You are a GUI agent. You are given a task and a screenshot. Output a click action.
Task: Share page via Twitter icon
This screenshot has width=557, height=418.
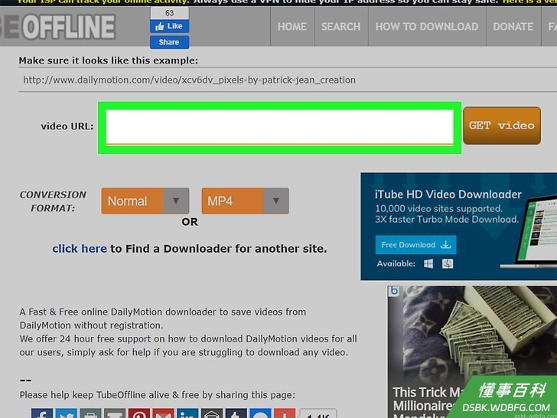click(66, 413)
